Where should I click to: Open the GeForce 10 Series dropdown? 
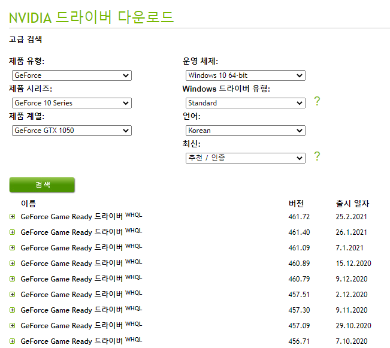pyautogui.click(x=72, y=103)
